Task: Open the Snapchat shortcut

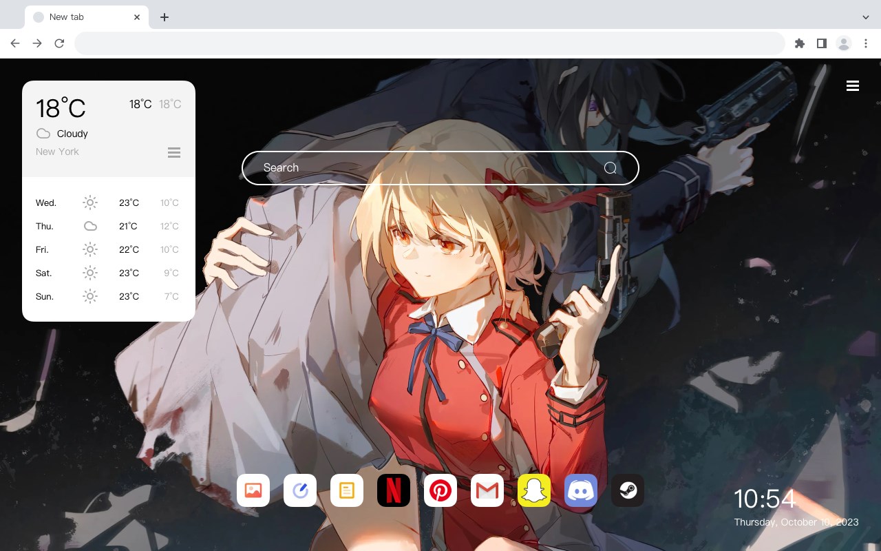Action: [x=534, y=490]
